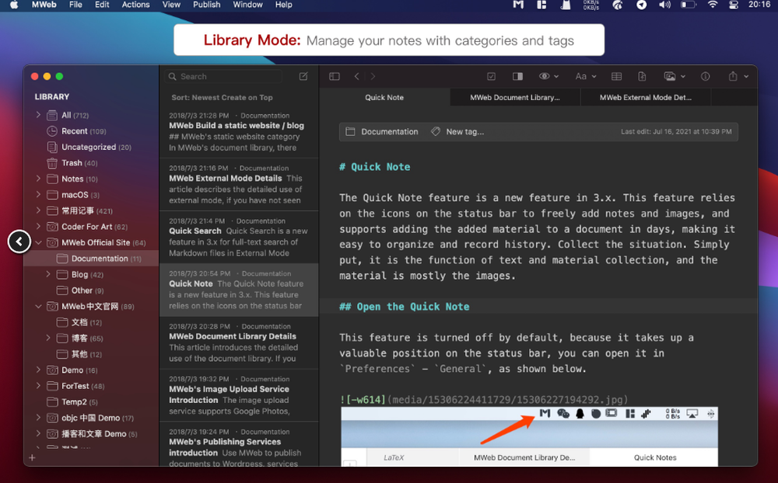The height and width of the screenshot is (483, 778).
Task: Click the document export icon
Action: (x=642, y=76)
